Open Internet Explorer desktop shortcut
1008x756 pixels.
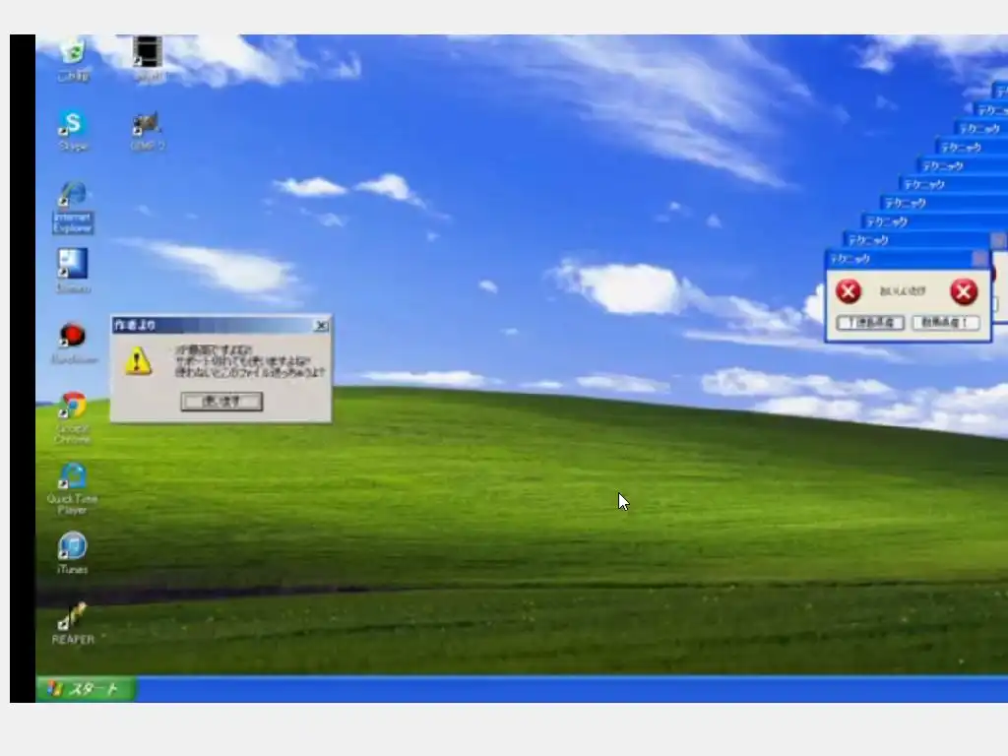click(73, 207)
